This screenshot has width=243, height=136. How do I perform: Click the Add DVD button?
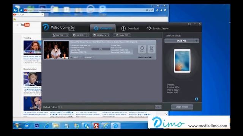click(79, 35)
